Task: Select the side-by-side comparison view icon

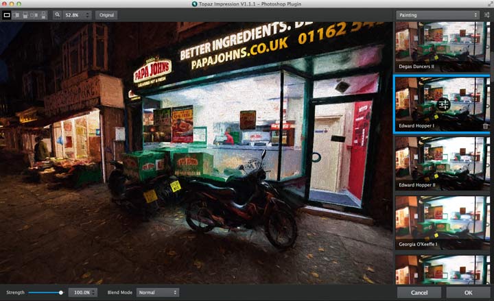Action: point(34,15)
